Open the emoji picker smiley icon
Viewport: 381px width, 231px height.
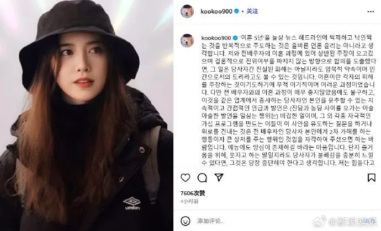point(186,221)
